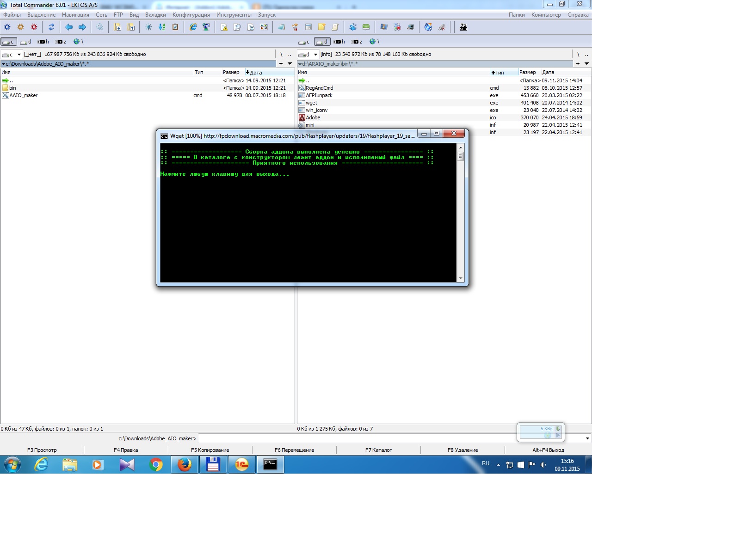740x555 pixels.
Task: Switch left panel to drive d
Action: pos(26,42)
